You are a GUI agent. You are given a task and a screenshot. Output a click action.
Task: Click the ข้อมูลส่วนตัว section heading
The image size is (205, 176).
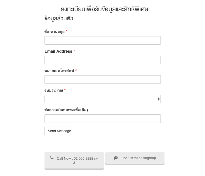pos(59,18)
